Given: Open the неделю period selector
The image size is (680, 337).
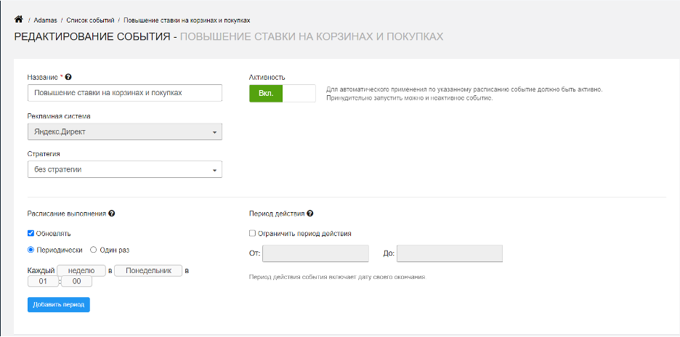Looking at the screenshot, I should point(81,271).
